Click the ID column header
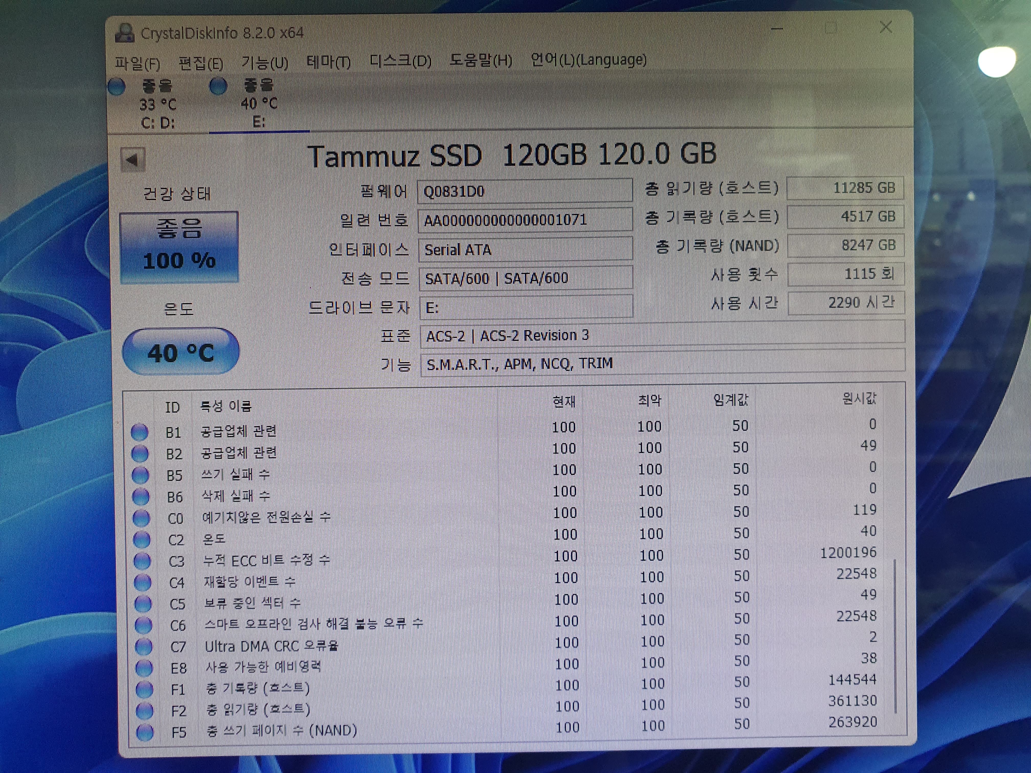The image size is (1031, 773). pyautogui.click(x=172, y=407)
